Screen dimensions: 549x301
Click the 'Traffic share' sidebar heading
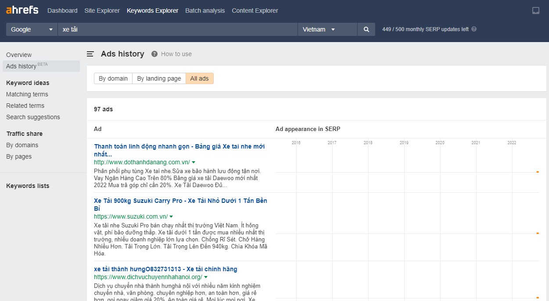pyautogui.click(x=25, y=134)
